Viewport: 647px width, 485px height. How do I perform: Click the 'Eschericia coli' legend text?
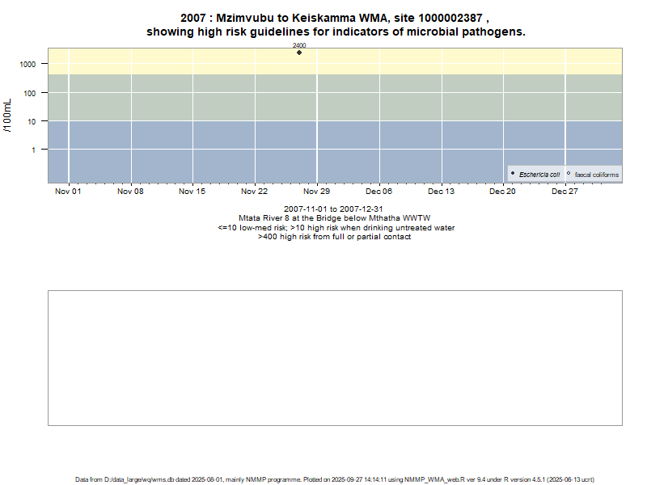click(x=539, y=175)
